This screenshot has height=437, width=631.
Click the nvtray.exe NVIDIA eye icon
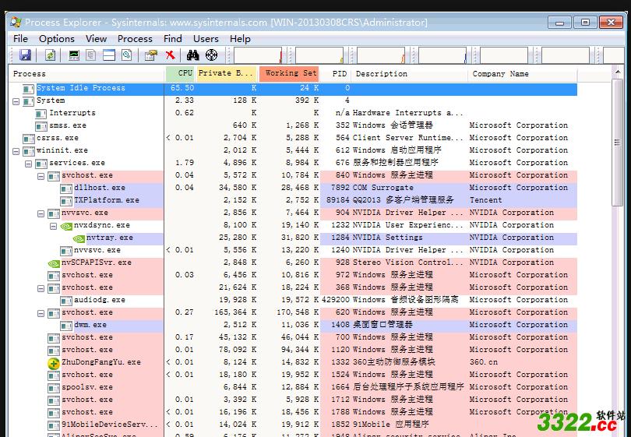[x=79, y=238]
